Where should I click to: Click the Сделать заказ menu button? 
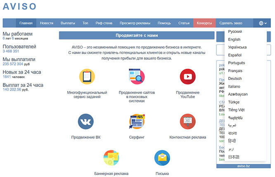click(x=231, y=23)
